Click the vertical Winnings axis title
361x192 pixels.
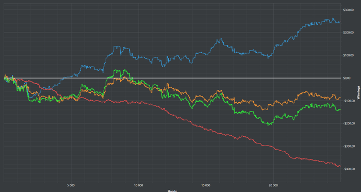tap(358, 92)
